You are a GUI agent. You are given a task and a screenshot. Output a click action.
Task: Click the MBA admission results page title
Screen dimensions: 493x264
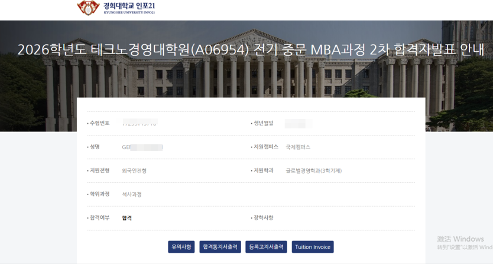click(x=251, y=50)
